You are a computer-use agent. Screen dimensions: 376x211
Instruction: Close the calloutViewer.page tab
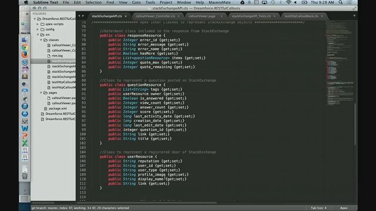coord(221,16)
